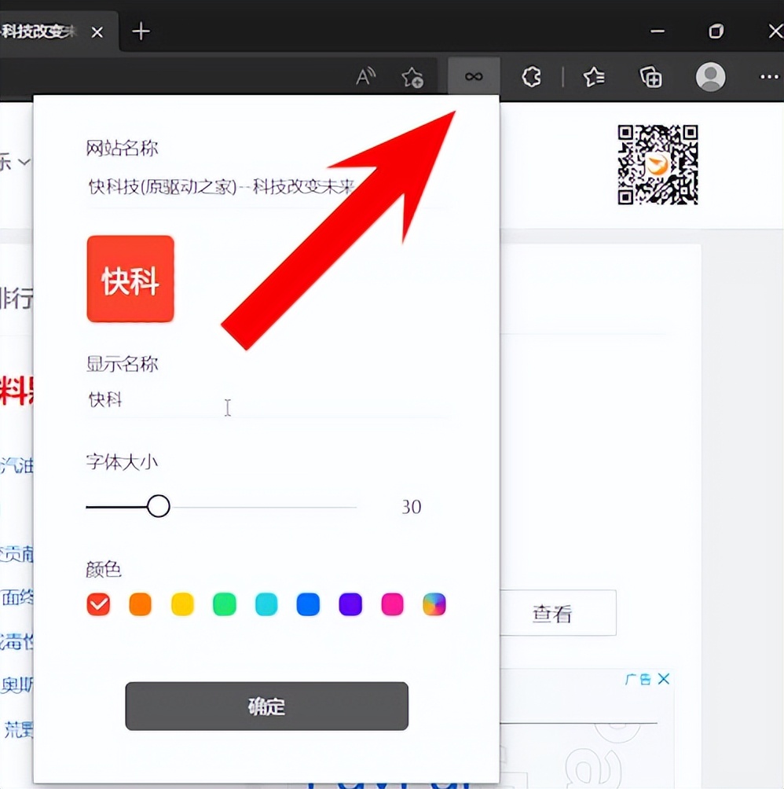
Task: Select the orange color swatch
Action: (140, 604)
